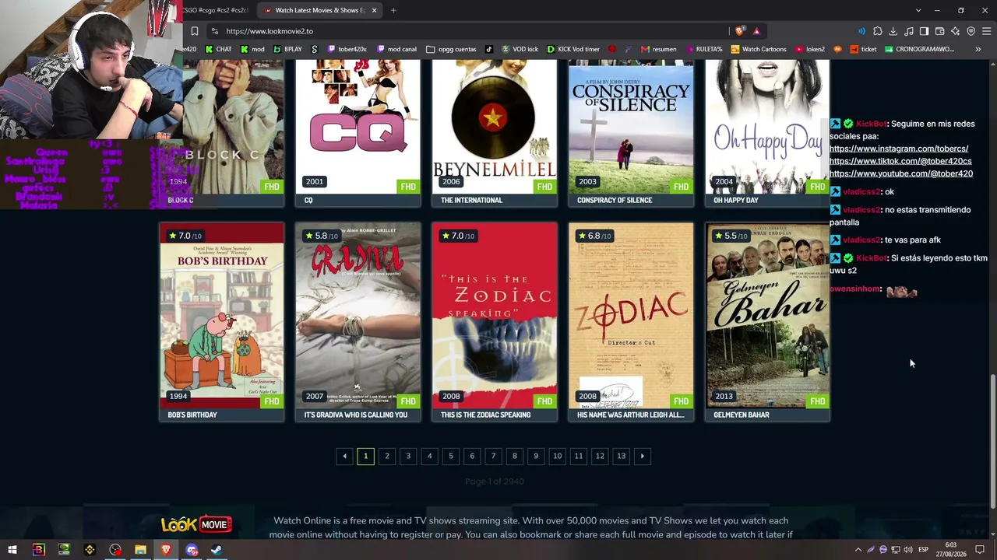Viewport: 997px width, 560px height.
Task: Open the tober420x Twitch bookmark
Action: 347,49
